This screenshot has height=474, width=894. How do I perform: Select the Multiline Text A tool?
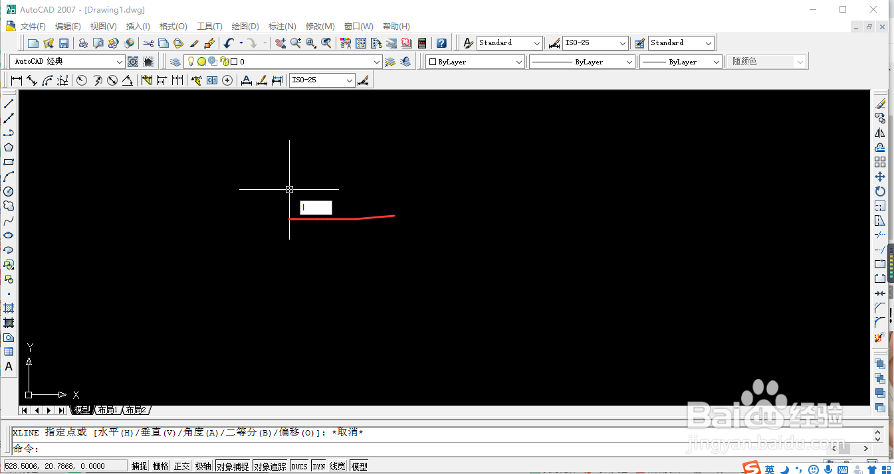(9, 366)
